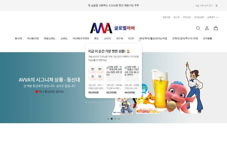Select the 미니등신대 menu item
The height and width of the screenshot is (142, 227).
[33, 38]
